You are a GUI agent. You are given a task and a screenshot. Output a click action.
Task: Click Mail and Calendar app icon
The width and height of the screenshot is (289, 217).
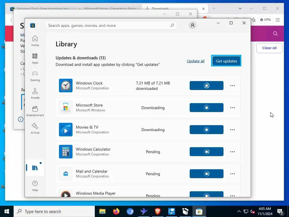pyautogui.click(x=65, y=174)
